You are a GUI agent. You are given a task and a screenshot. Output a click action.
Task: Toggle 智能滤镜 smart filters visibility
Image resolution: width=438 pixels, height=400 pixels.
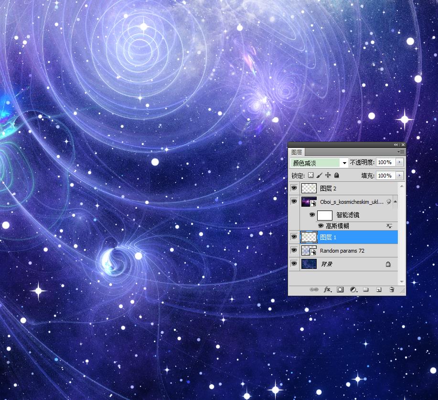312,215
